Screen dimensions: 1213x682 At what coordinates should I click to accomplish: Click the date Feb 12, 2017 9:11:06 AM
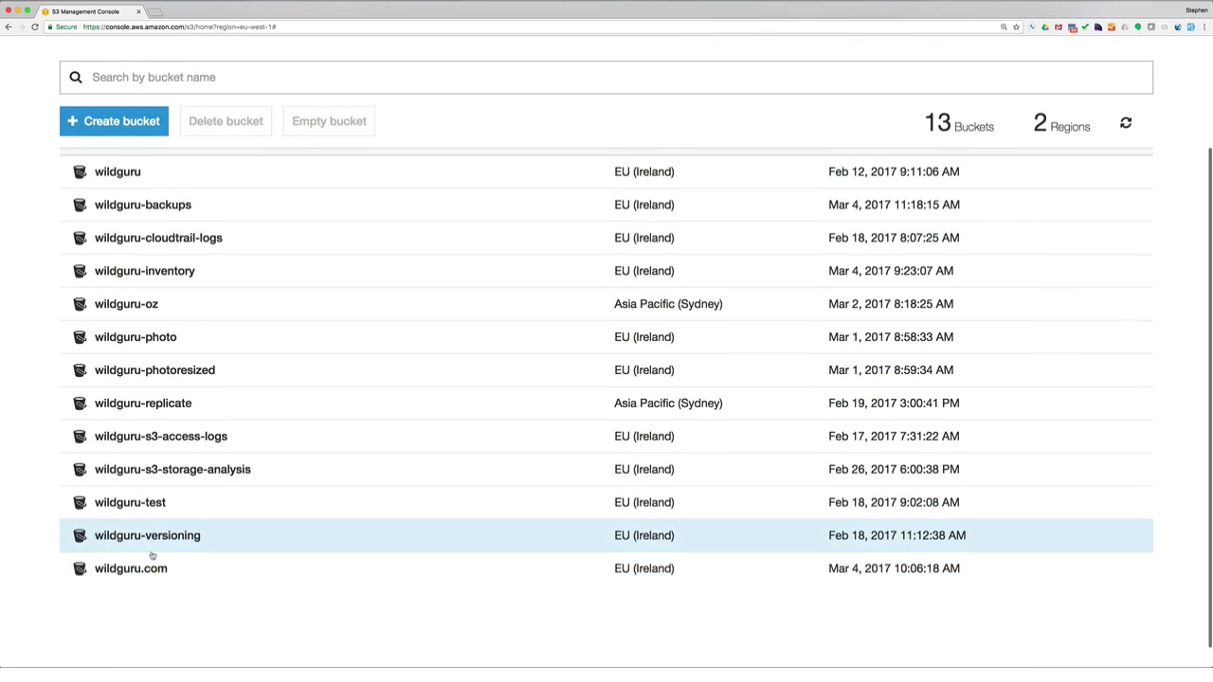[894, 171]
